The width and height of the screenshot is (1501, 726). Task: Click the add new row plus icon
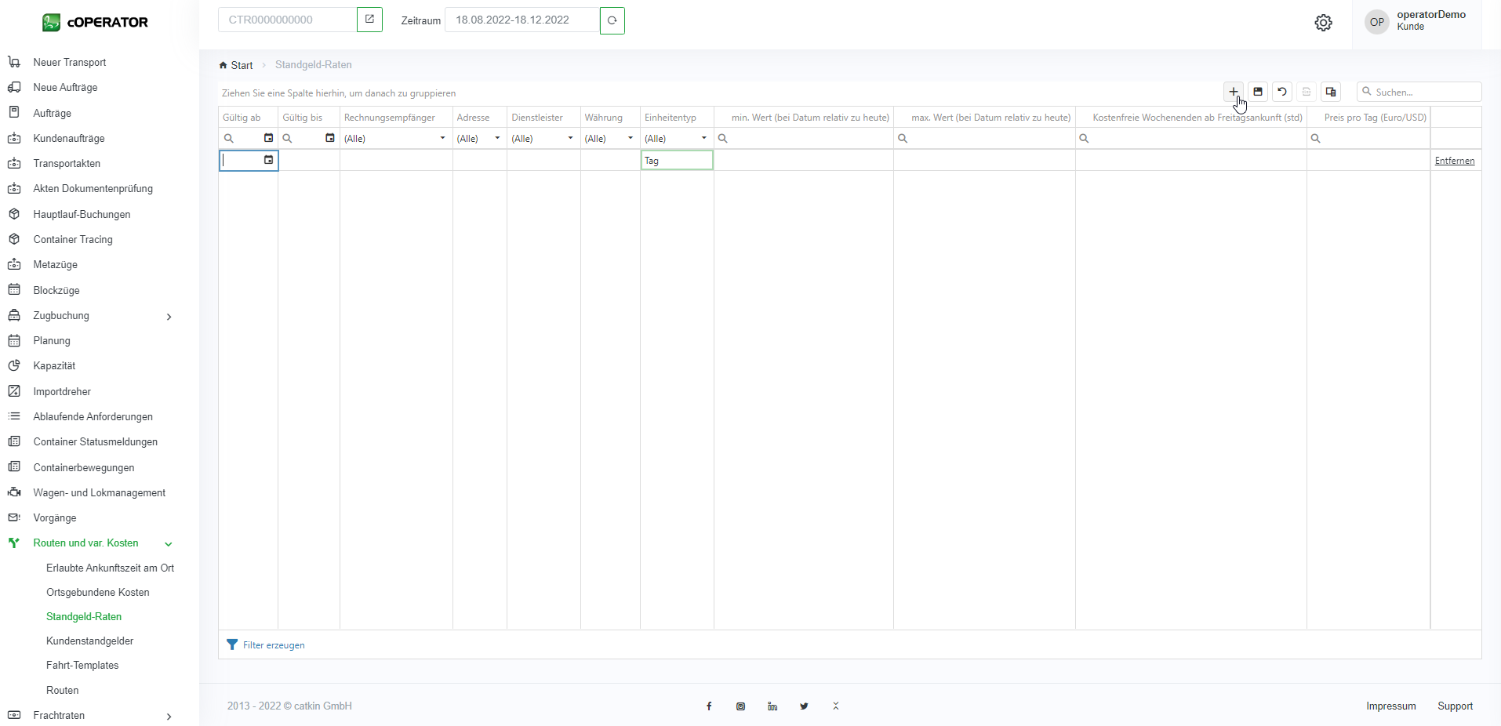(1233, 92)
